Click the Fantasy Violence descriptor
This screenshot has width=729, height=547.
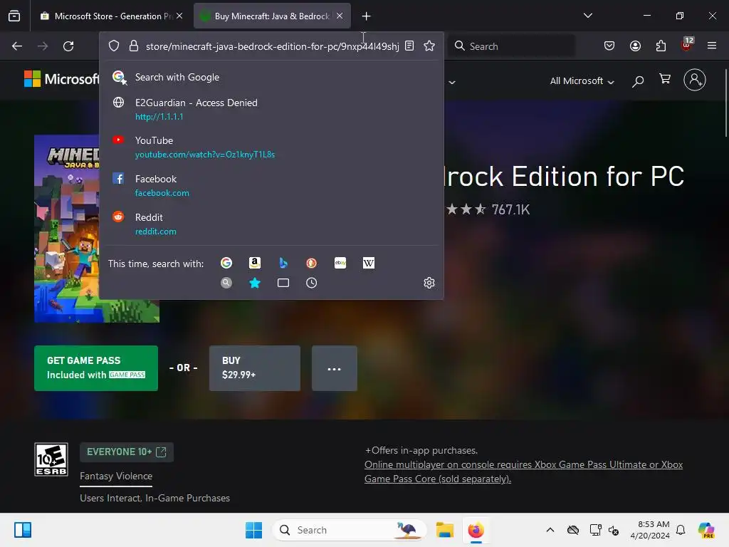(x=116, y=476)
